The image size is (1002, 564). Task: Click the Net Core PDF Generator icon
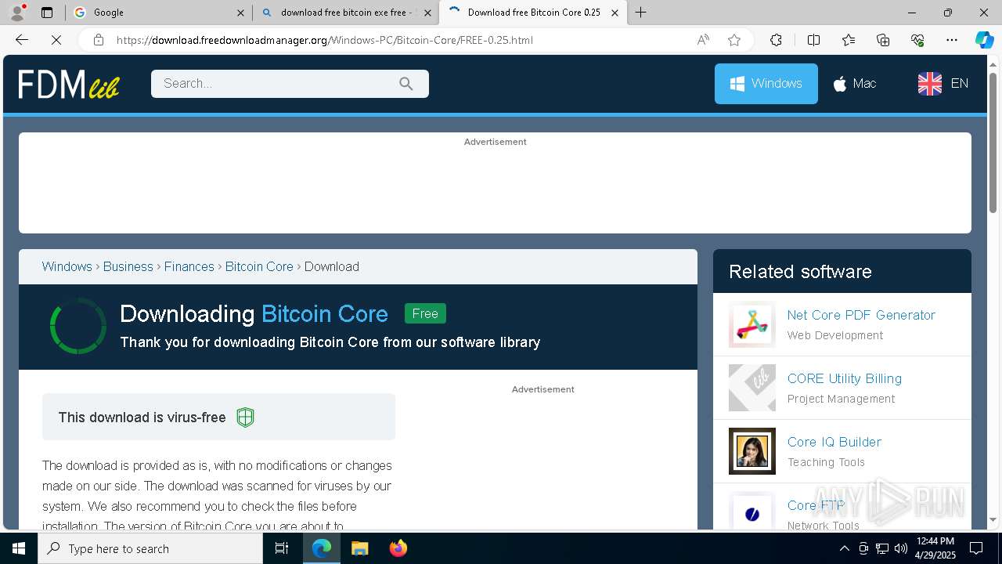752,324
